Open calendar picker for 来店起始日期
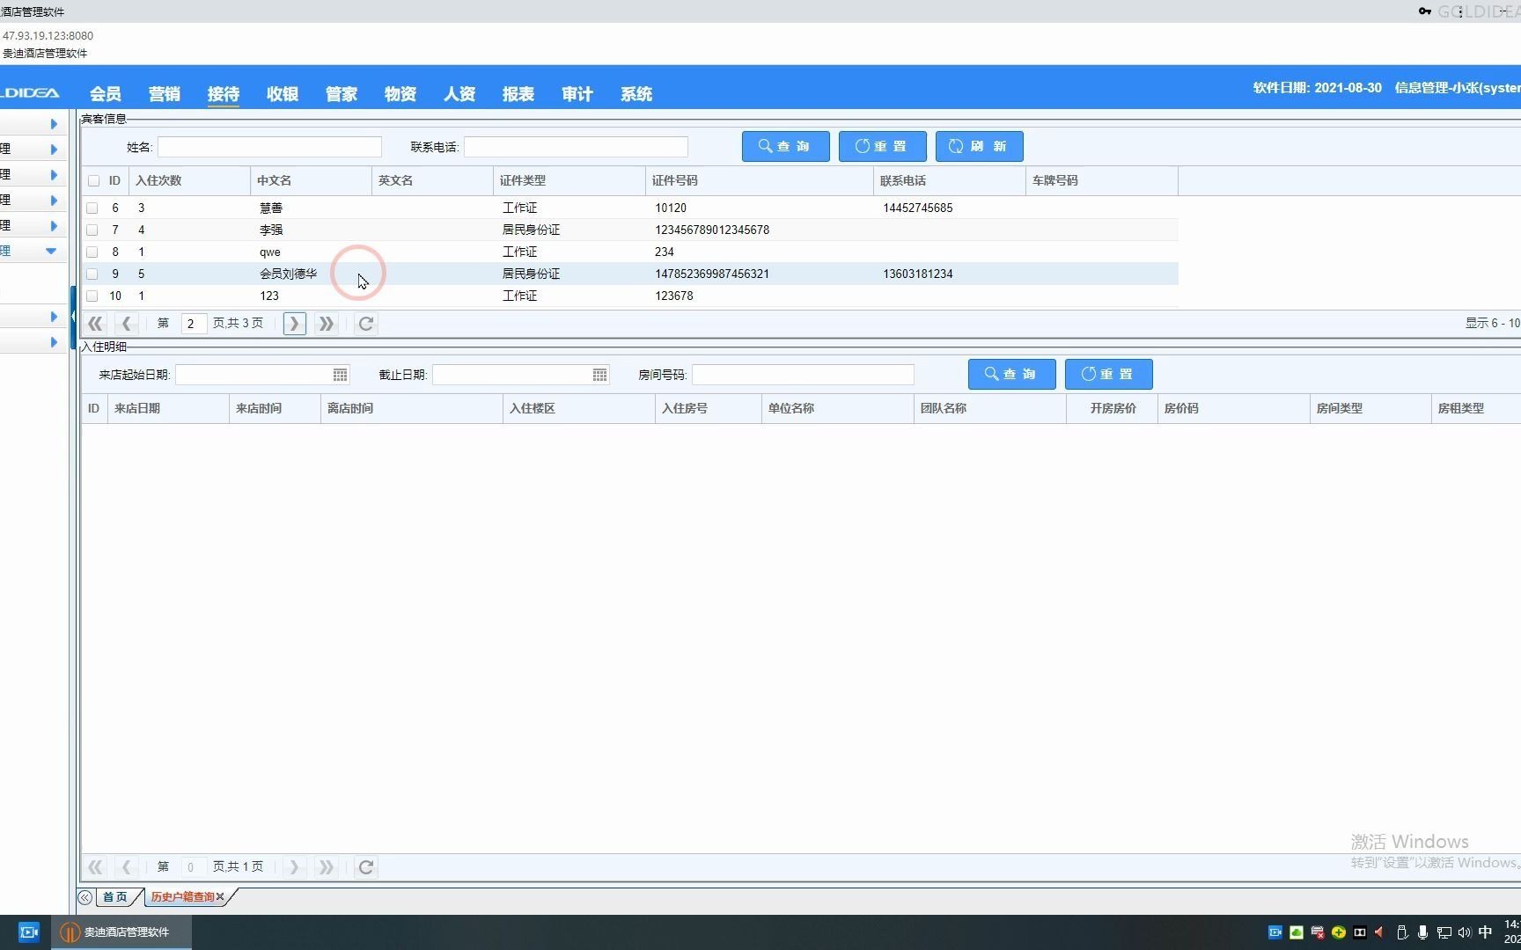The width and height of the screenshot is (1521, 950). (340, 375)
